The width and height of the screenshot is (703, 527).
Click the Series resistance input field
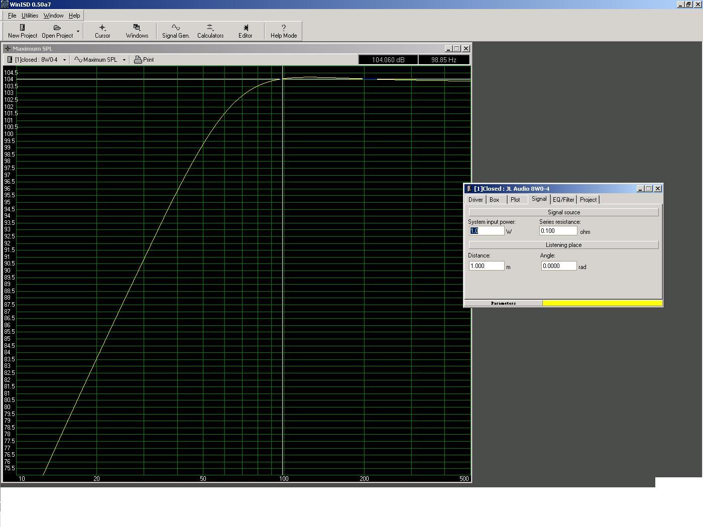coord(558,231)
